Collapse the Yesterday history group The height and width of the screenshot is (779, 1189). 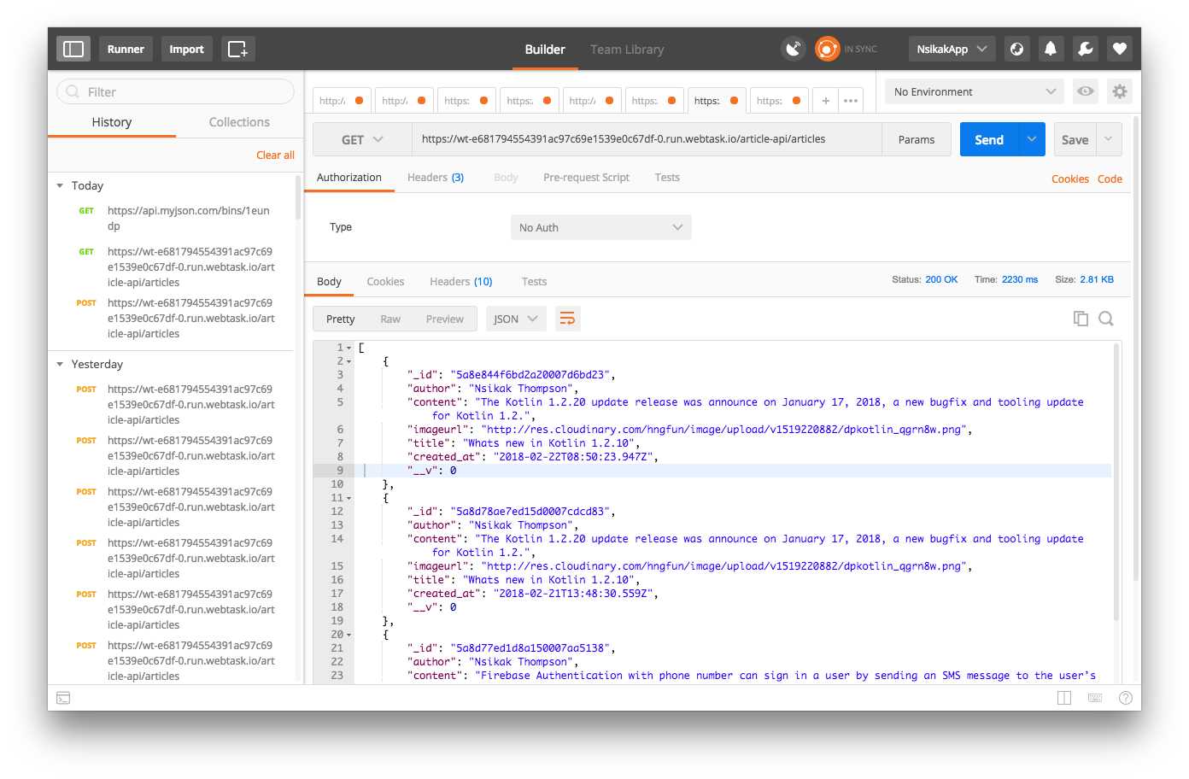tap(59, 364)
